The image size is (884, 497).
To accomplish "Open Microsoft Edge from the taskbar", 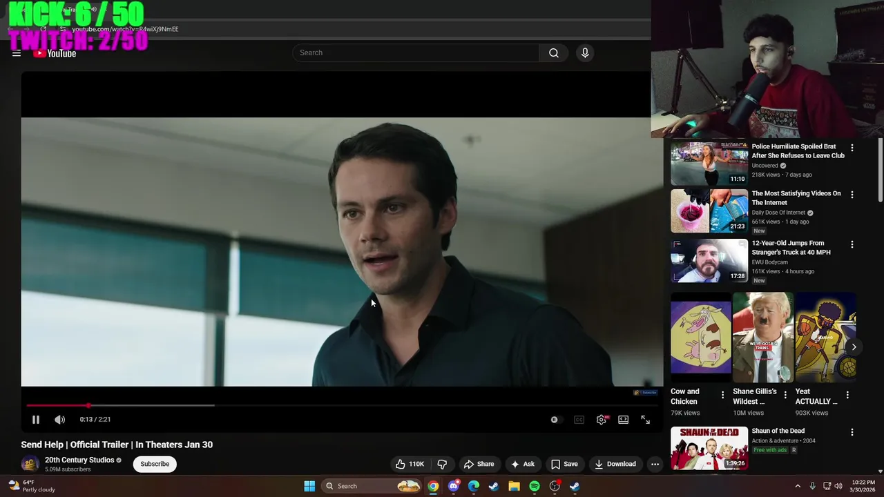I will pos(474,486).
